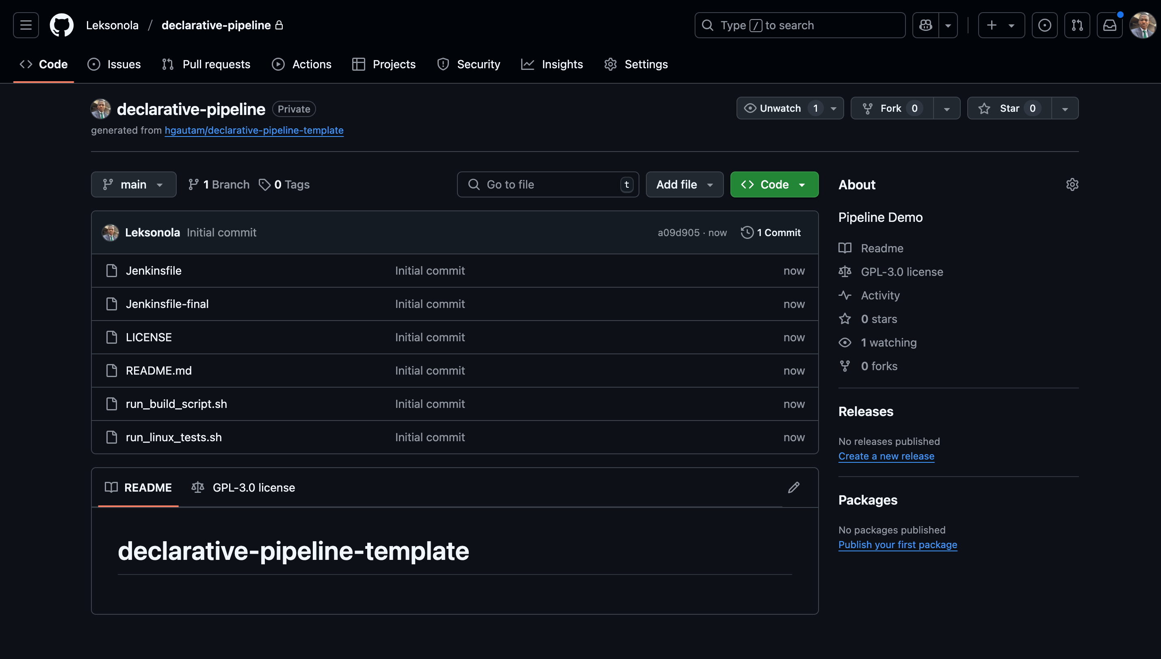Focus the Type / to search field

[x=799, y=25]
